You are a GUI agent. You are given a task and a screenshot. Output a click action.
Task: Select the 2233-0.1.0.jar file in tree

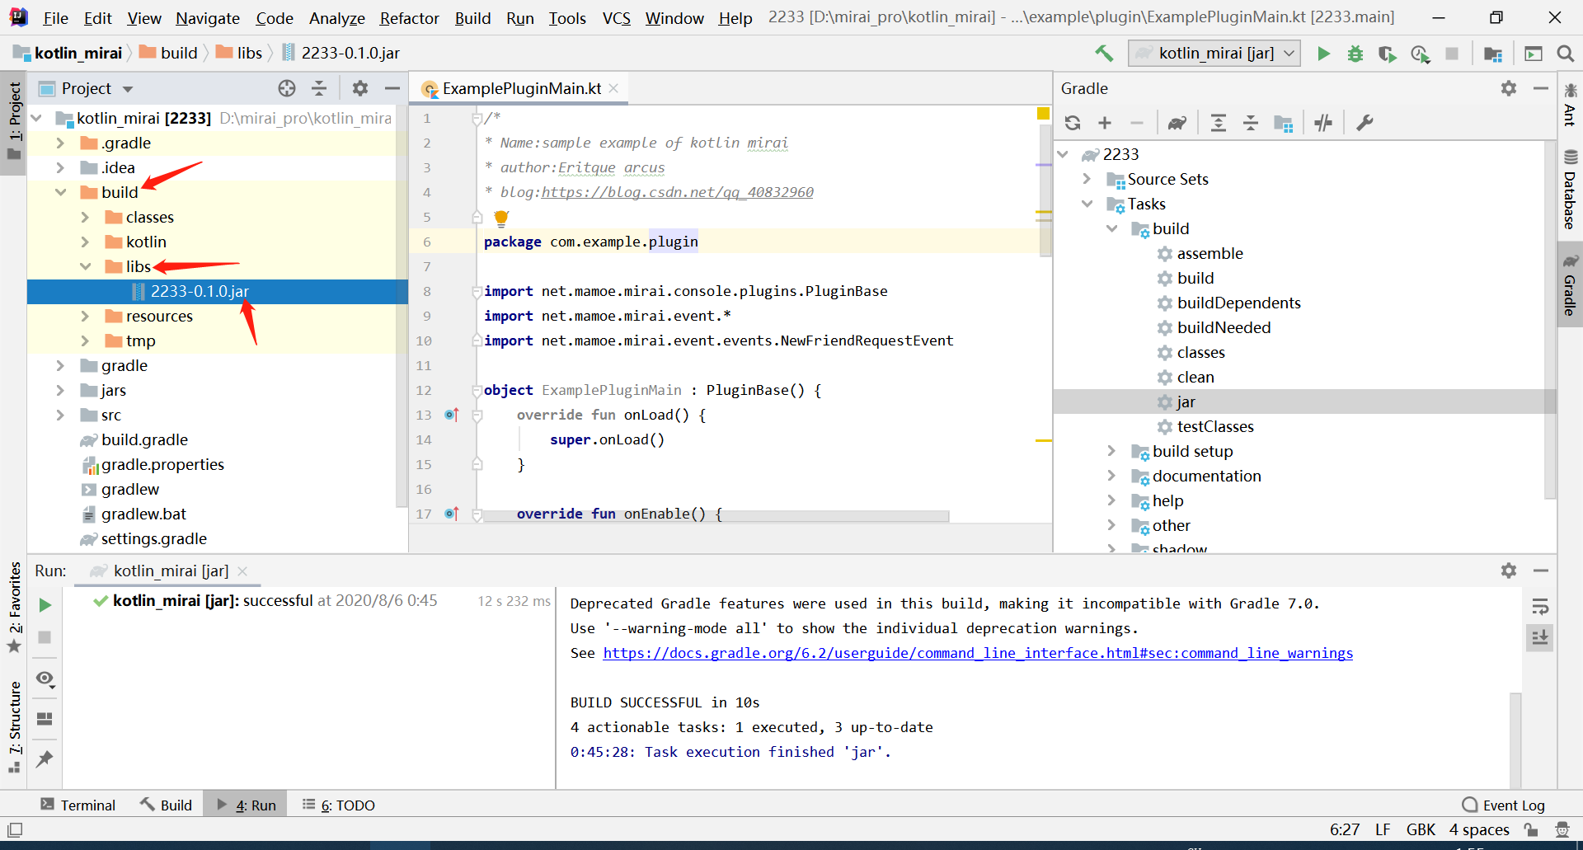200,291
